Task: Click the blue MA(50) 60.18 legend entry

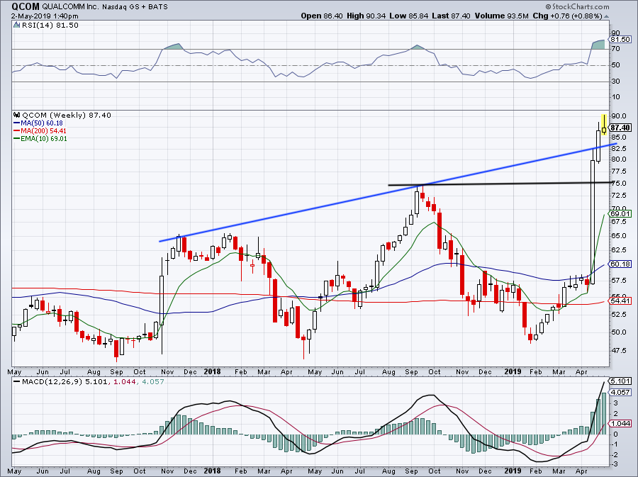Action: pos(38,123)
